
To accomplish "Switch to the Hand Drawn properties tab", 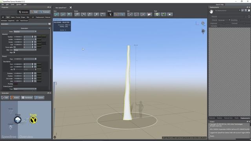I will 24,21.
